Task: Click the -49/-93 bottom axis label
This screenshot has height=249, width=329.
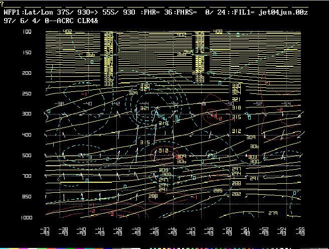Action: 209,231
